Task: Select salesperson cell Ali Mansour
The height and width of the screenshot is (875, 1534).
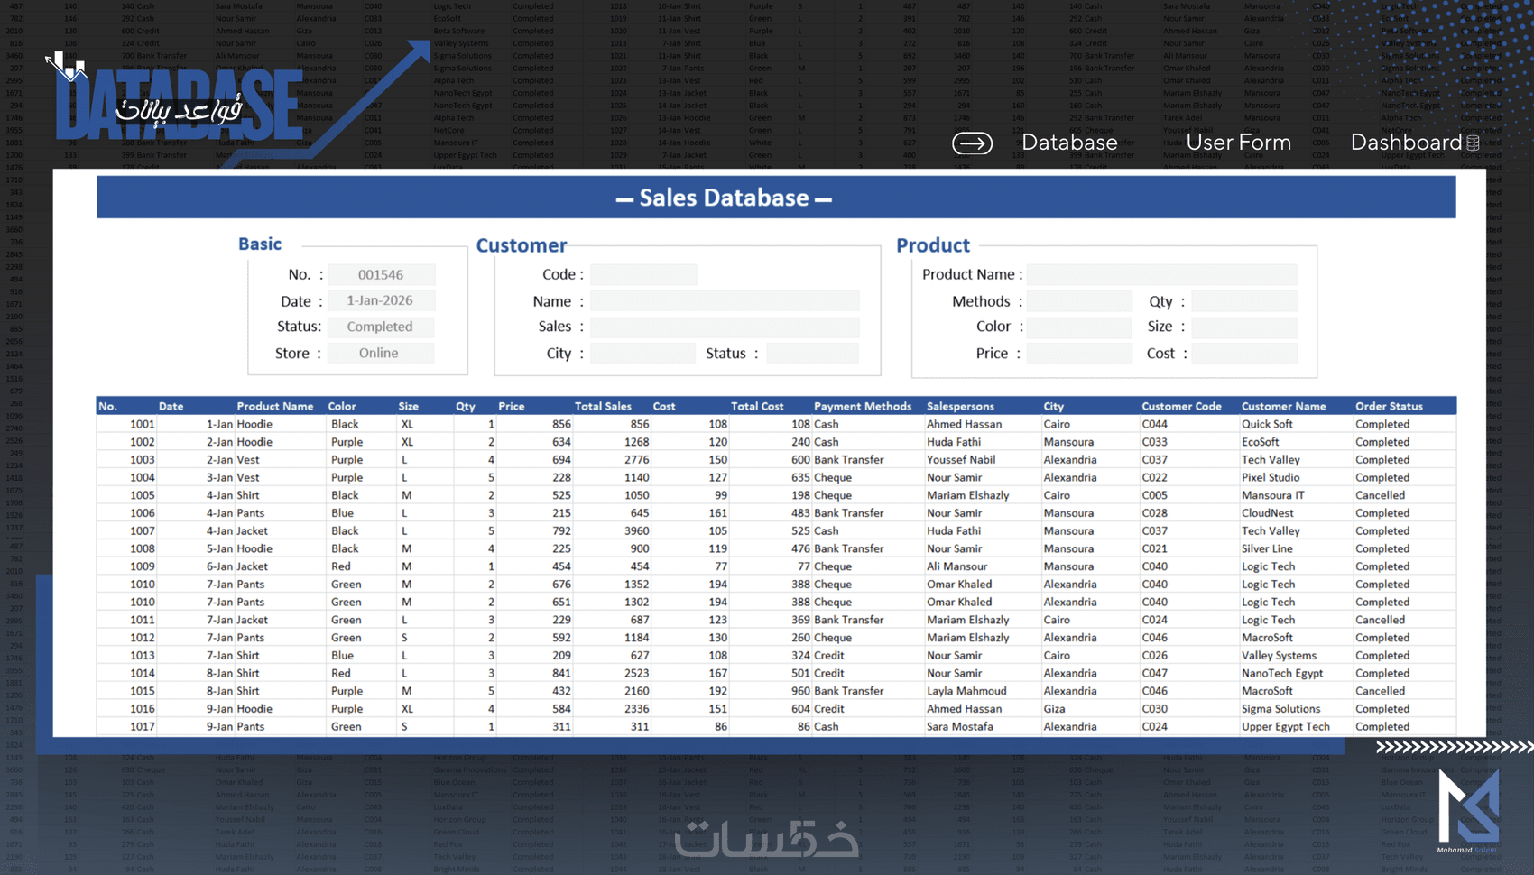Action: click(956, 566)
